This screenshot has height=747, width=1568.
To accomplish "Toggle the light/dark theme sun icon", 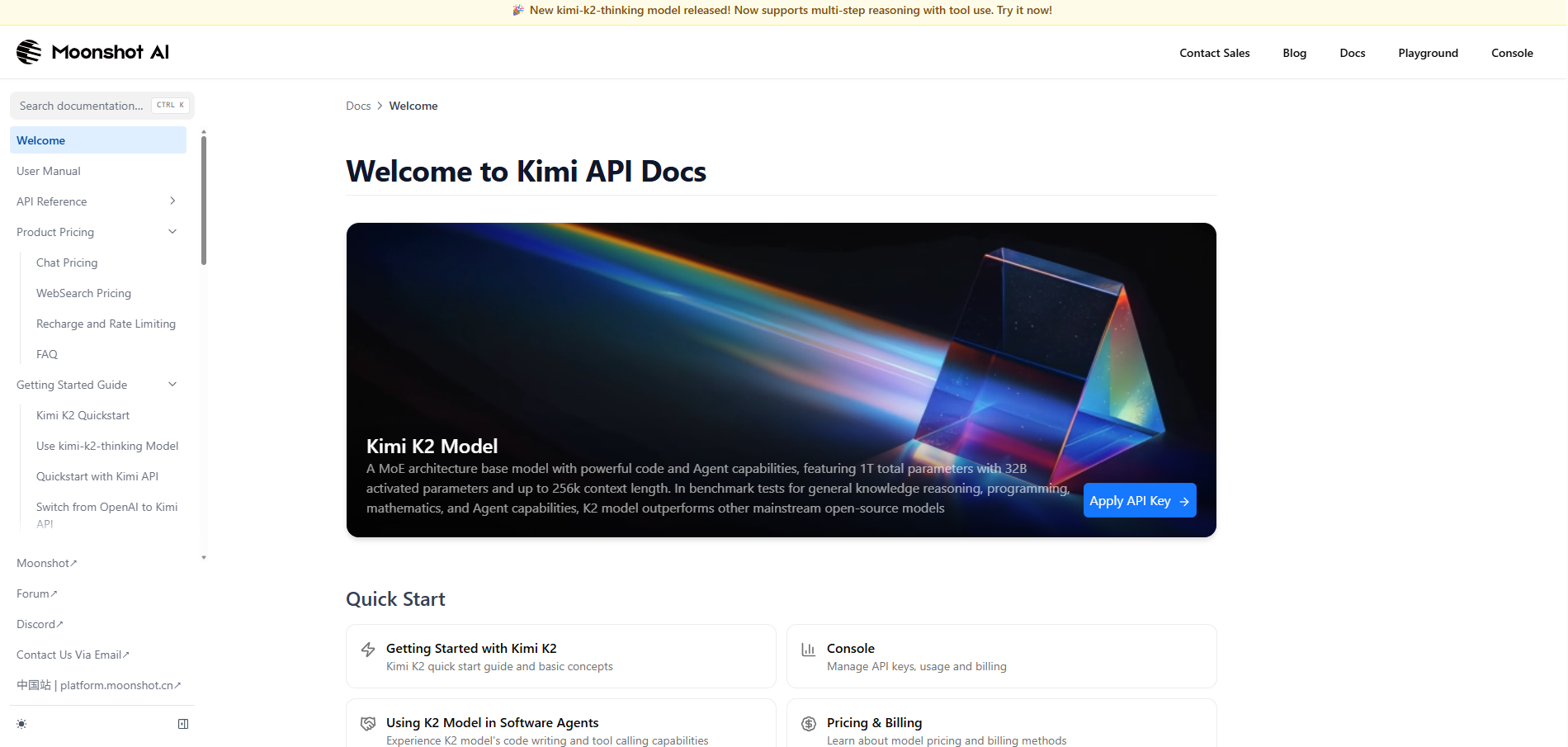I will [x=21, y=724].
